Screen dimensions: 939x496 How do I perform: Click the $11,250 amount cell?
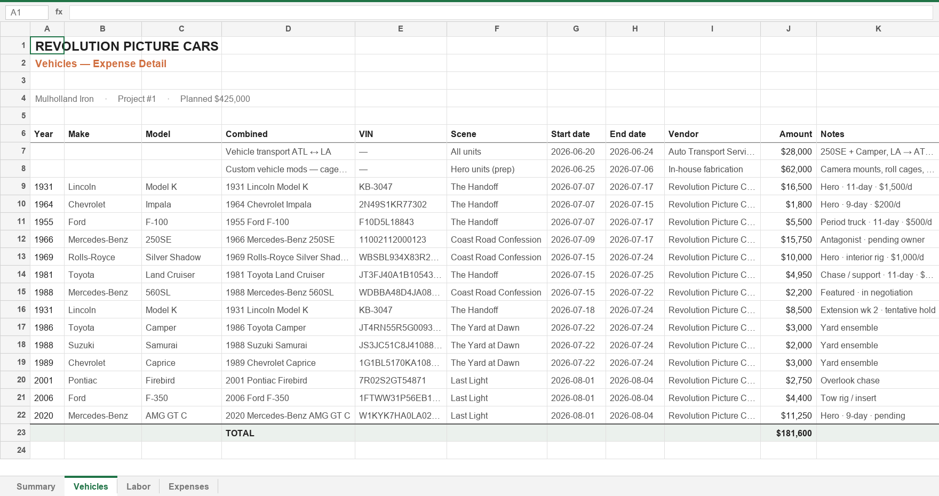(789, 415)
